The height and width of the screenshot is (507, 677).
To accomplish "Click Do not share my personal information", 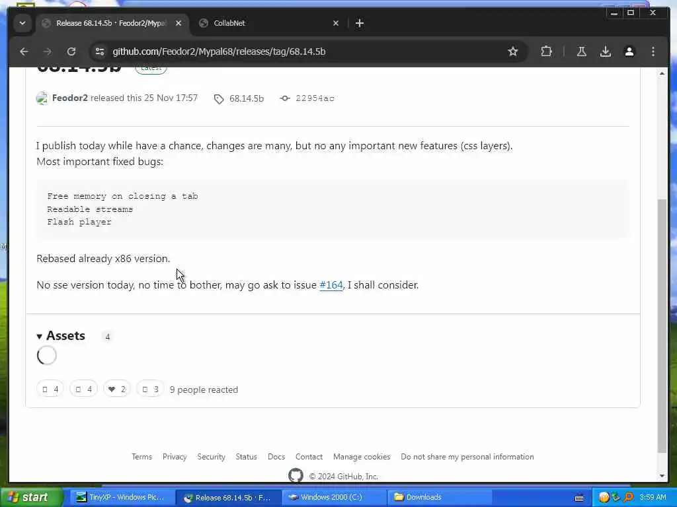I will click(x=467, y=457).
